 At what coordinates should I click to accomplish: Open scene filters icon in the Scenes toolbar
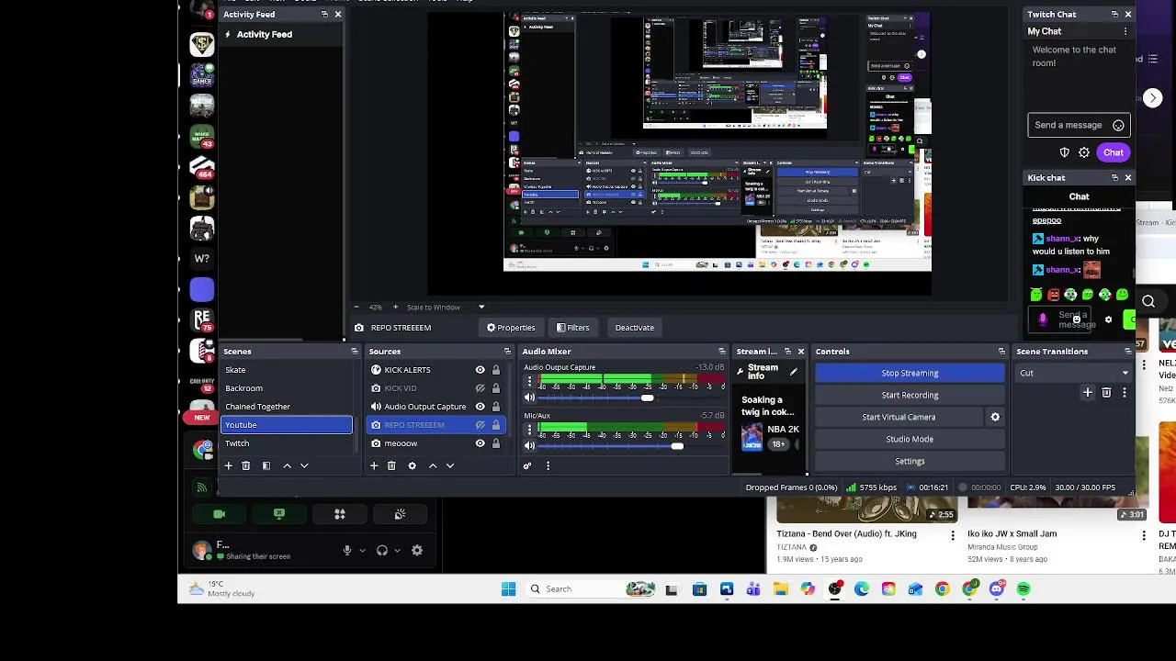pyautogui.click(x=266, y=465)
